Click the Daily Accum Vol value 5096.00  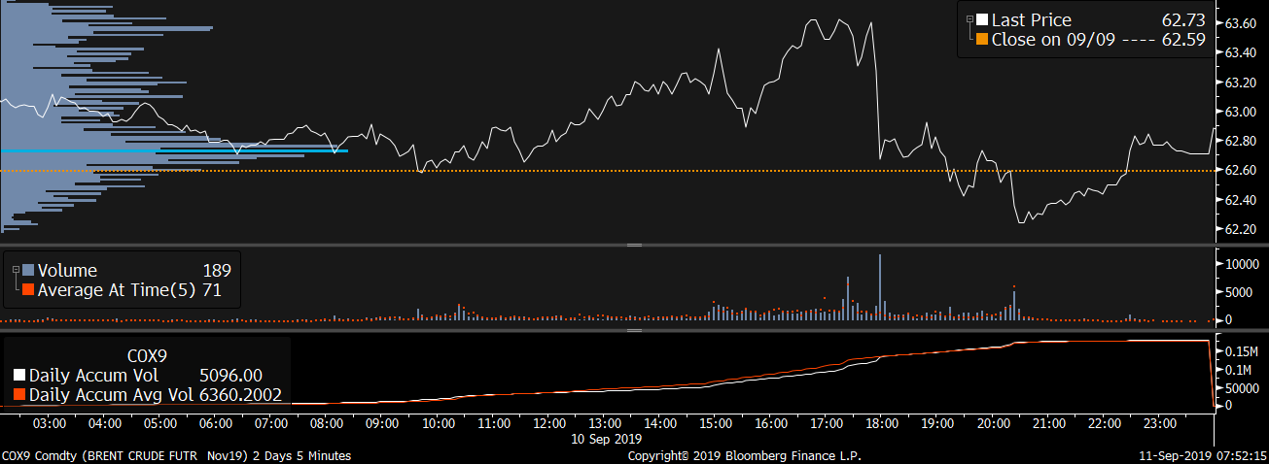tap(230, 376)
